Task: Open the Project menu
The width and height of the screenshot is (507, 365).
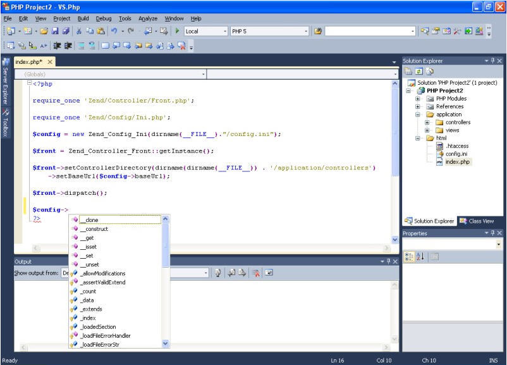Action: pyautogui.click(x=62, y=18)
